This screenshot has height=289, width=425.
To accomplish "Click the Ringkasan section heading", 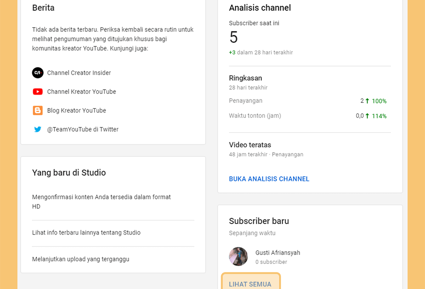I will [x=245, y=78].
